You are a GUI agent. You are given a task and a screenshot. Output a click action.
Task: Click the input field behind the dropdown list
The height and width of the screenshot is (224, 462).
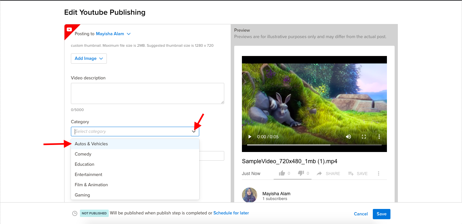212,156
